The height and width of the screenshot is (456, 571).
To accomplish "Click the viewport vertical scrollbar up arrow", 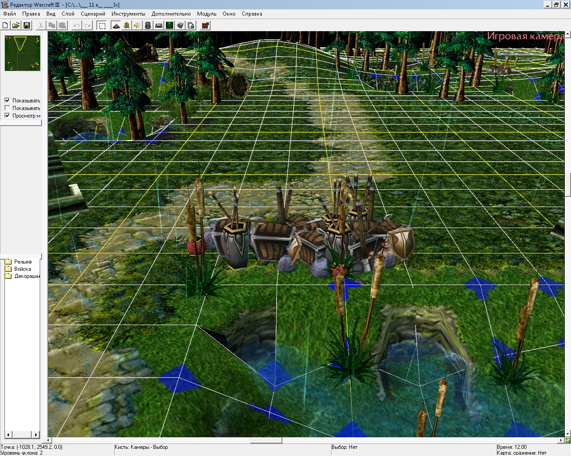I will click(x=567, y=35).
